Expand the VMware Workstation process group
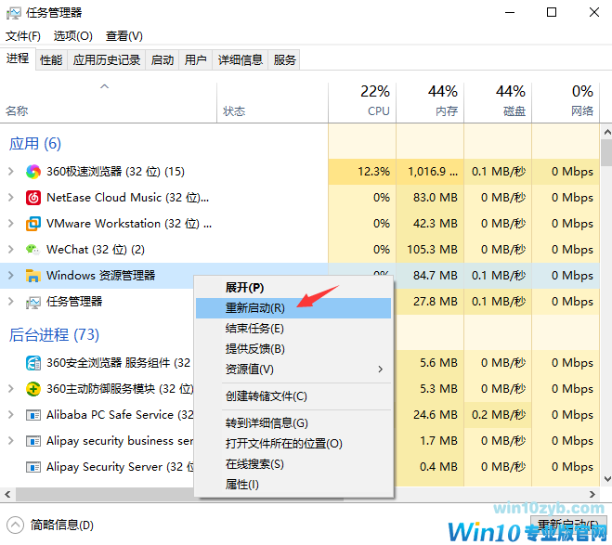This screenshot has width=612, height=545. point(11,223)
